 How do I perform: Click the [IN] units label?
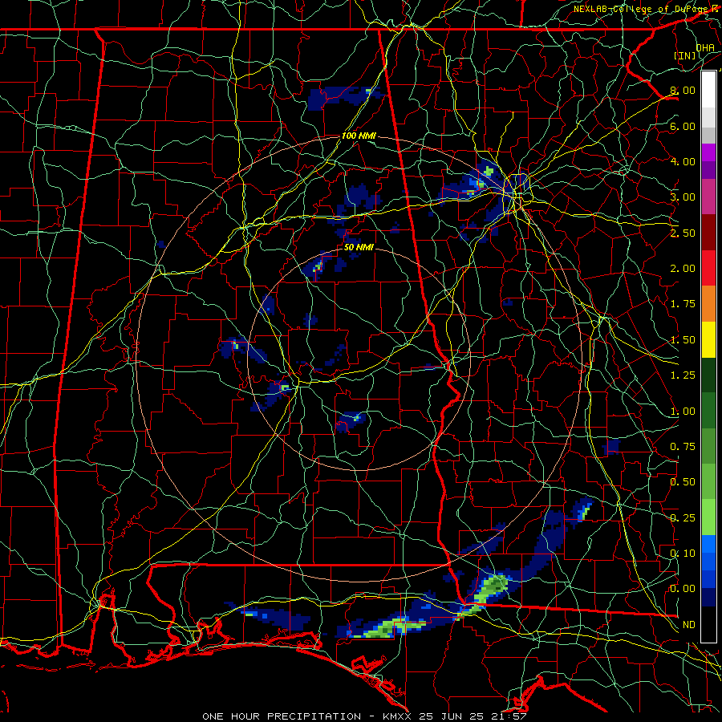[685, 55]
